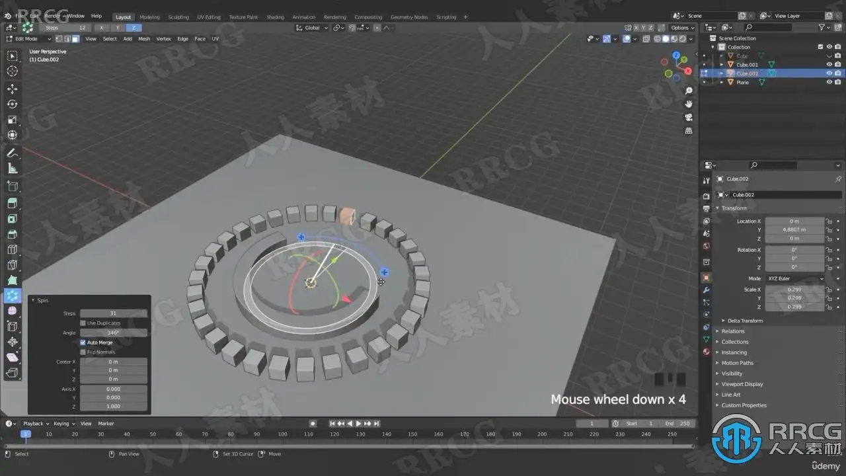The height and width of the screenshot is (476, 846).
Task: Open the Help menu
Action: (x=96, y=16)
